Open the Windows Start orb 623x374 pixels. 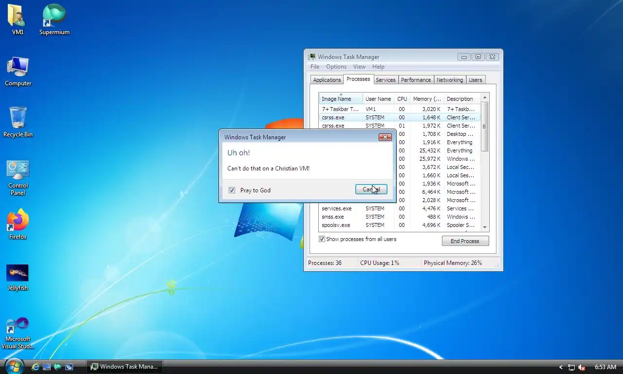tap(14, 366)
